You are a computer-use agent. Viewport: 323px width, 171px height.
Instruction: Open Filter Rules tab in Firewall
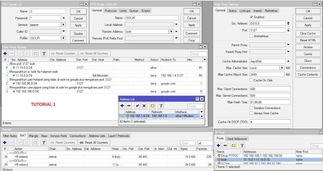[x=10, y=136]
